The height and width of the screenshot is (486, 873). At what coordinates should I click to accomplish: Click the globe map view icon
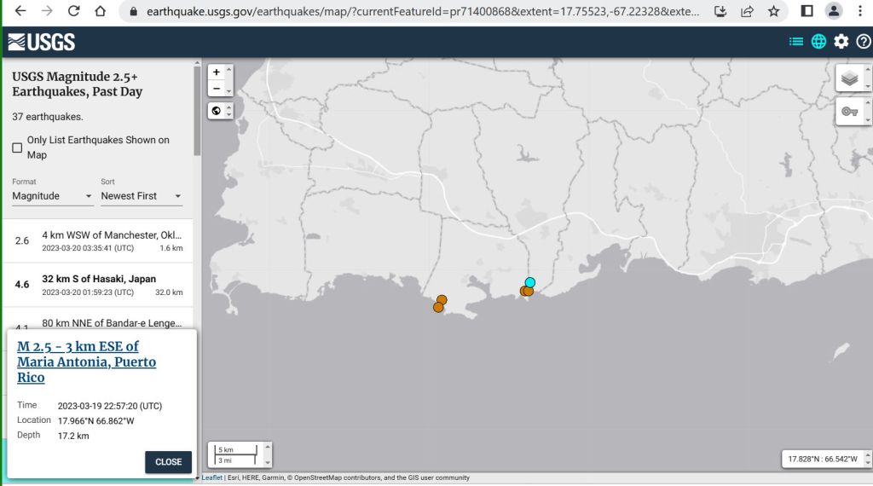[818, 42]
